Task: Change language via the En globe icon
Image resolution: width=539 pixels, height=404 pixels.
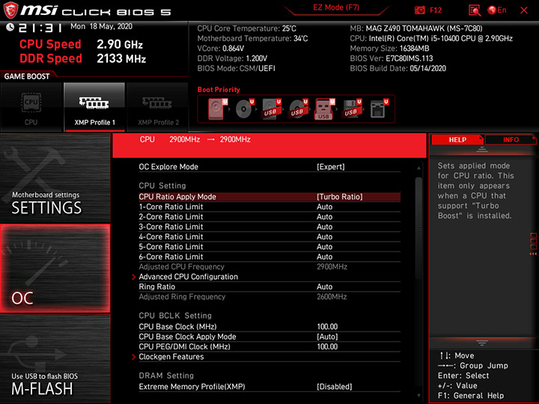Action: click(497, 10)
